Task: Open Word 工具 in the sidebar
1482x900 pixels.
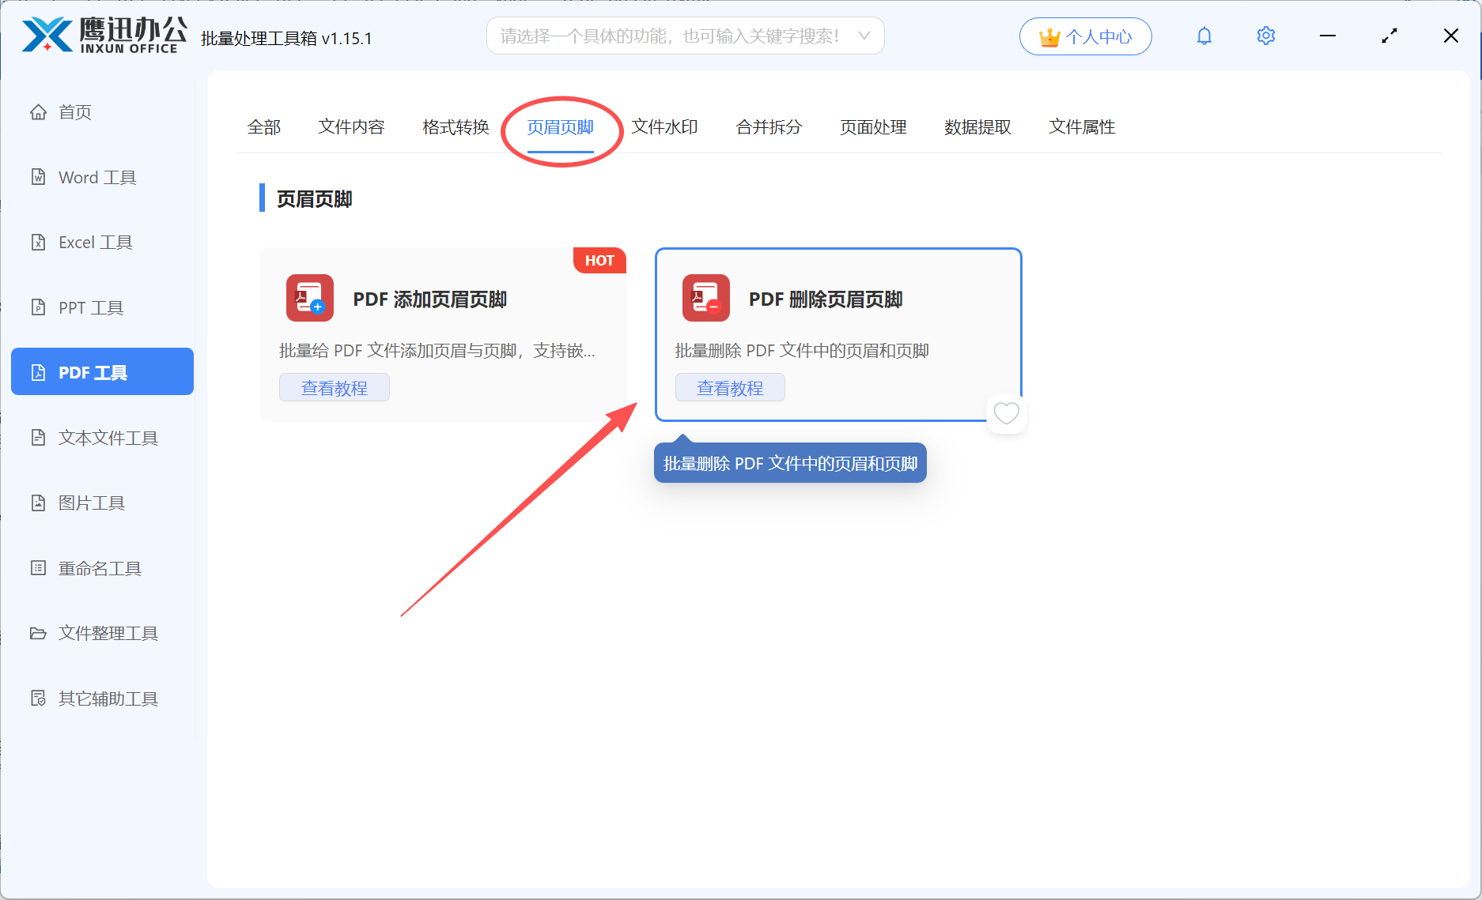Action: [102, 177]
